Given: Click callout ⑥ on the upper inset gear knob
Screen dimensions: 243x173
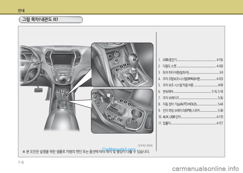Looking at the screenshot, I should pos(134,60).
